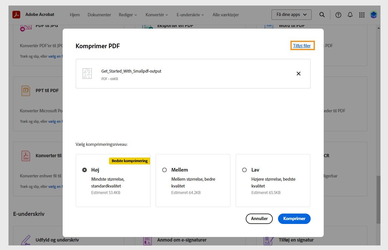Open the Få dine apps dropdown
Viewport: 388px width, 250px height.
point(291,14)
